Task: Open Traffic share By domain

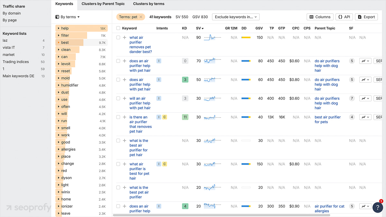Action: tap(12, 13)
